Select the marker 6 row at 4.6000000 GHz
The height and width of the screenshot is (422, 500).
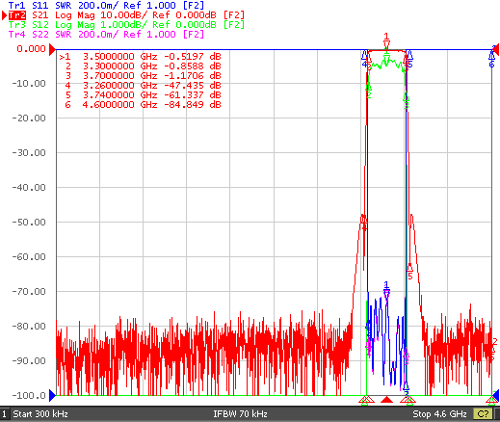coord(141,105)
